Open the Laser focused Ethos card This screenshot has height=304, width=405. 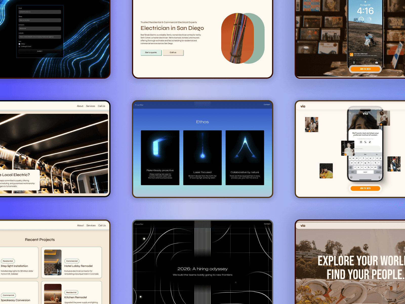click(x=202, y=158)
